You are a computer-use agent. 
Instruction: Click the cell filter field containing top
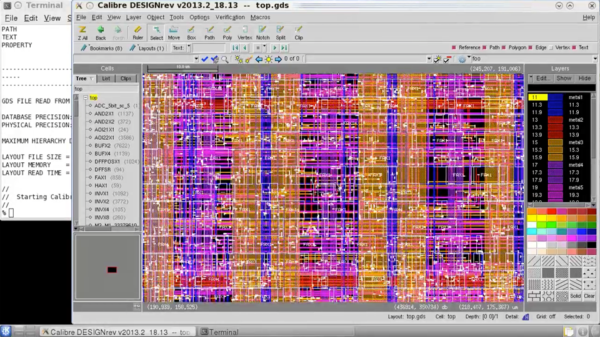pyautogui.click(x=106, y=89)
